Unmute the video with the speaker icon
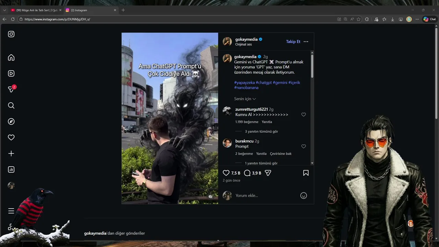 pos(210,197)
